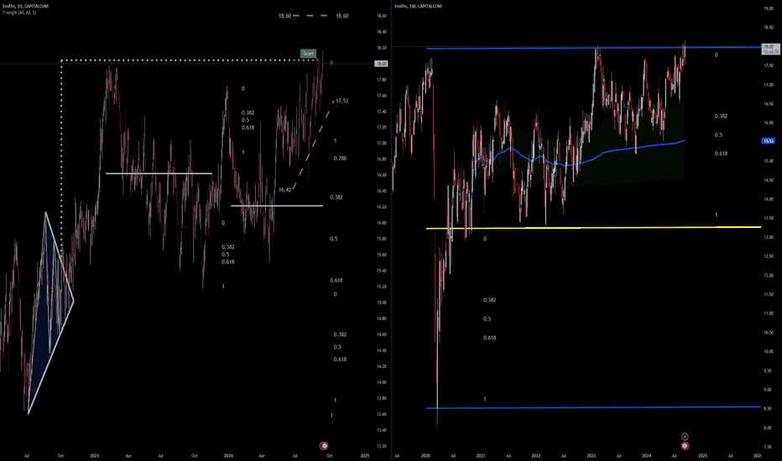Click the event marker icon on daily chart time axis

point(324,446)
